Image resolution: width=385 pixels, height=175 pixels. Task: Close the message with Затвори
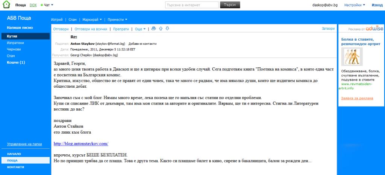coord(328,29)
